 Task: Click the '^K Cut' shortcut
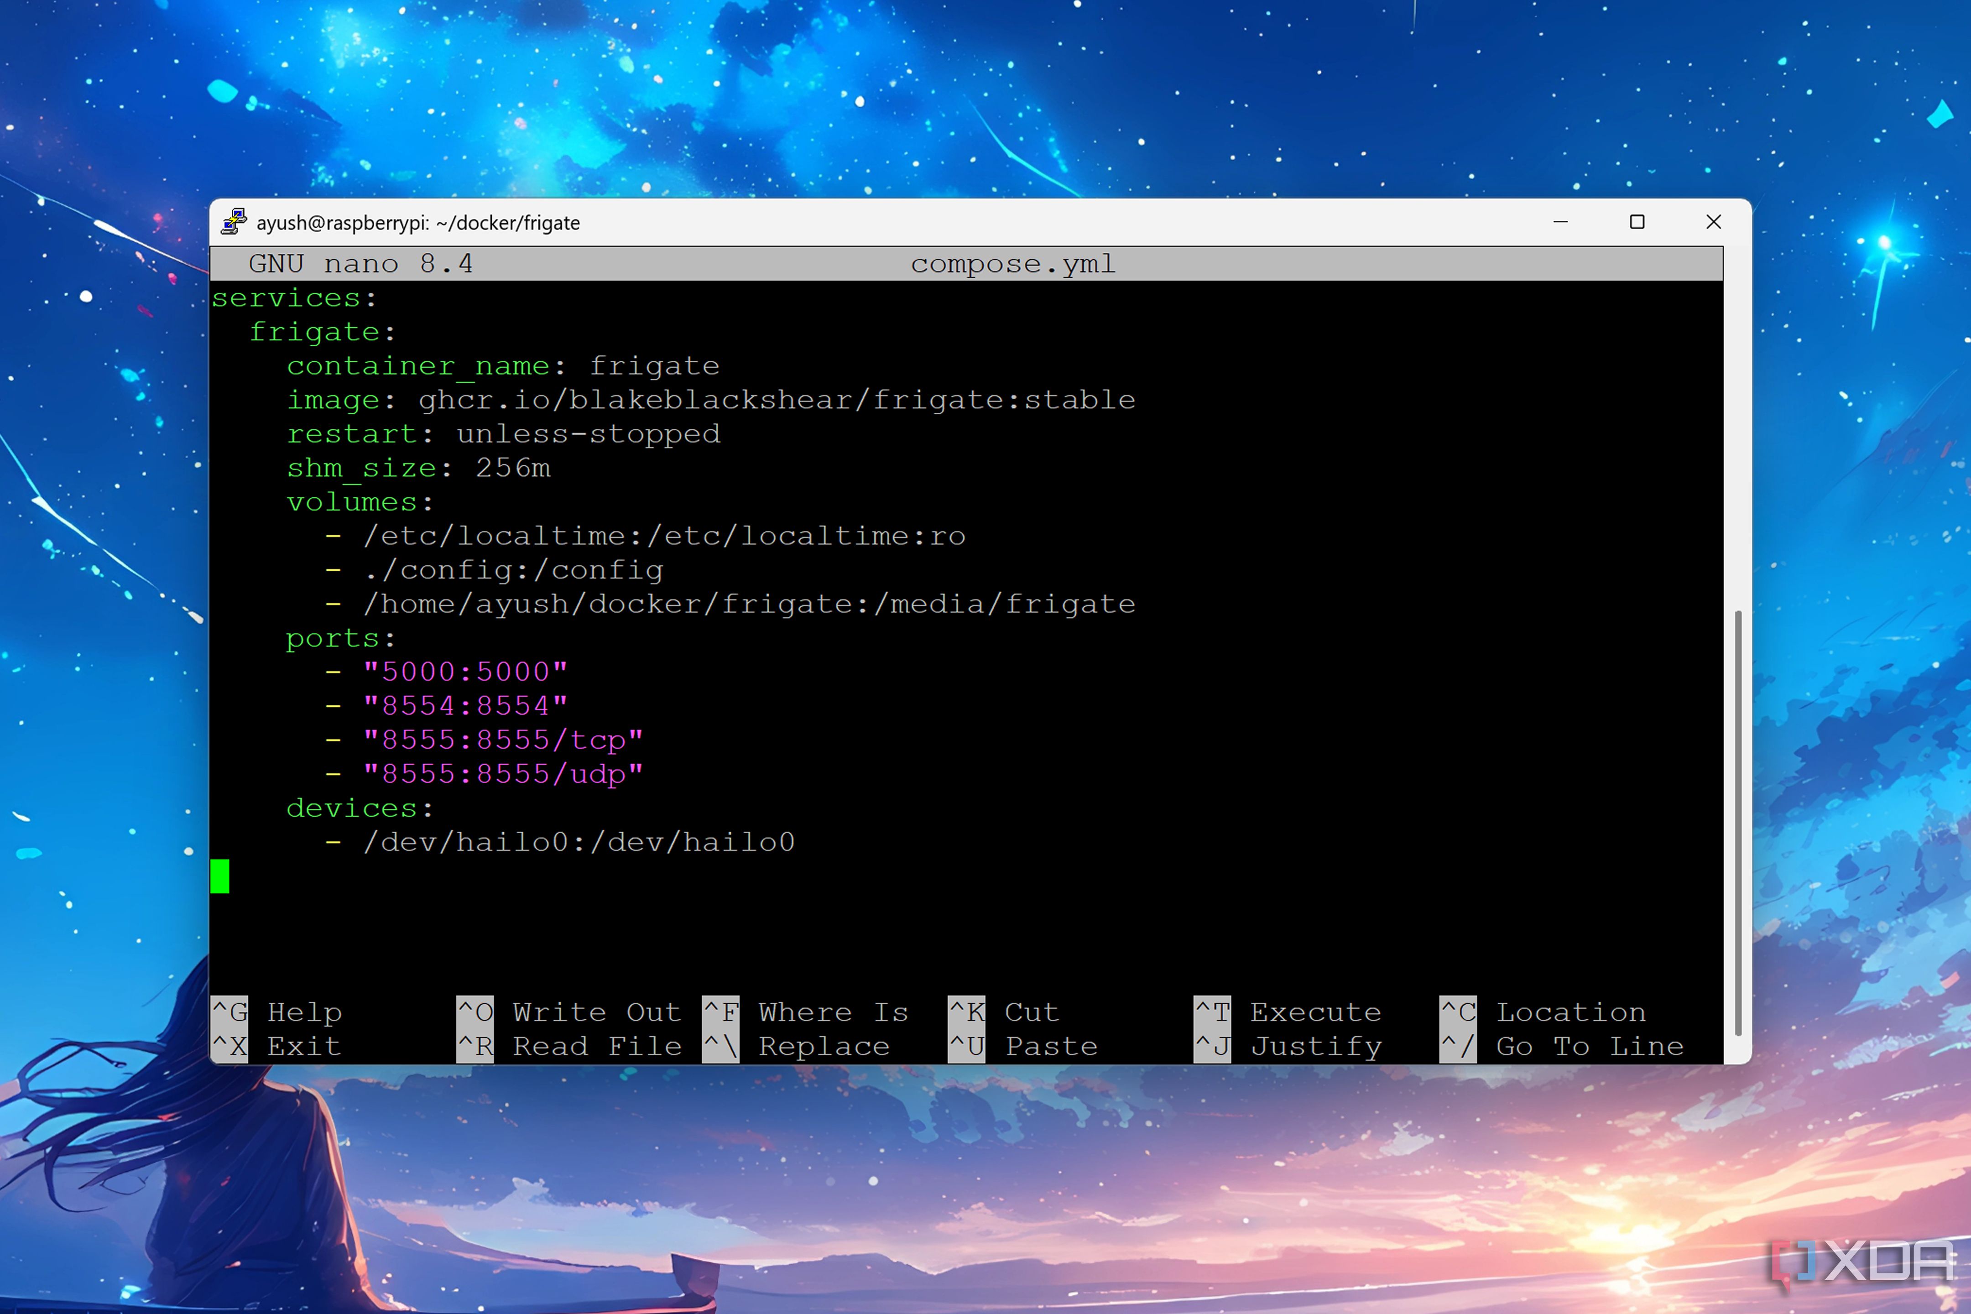point(1004,1012)
